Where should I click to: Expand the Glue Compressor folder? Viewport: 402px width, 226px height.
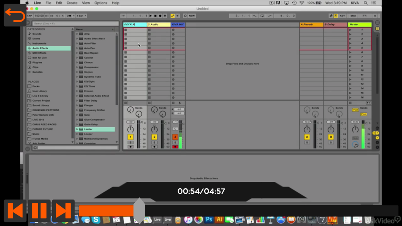[77, 120]
